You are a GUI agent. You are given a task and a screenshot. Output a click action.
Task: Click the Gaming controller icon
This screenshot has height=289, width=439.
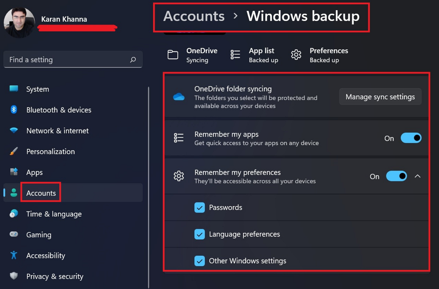click(13, 235)
